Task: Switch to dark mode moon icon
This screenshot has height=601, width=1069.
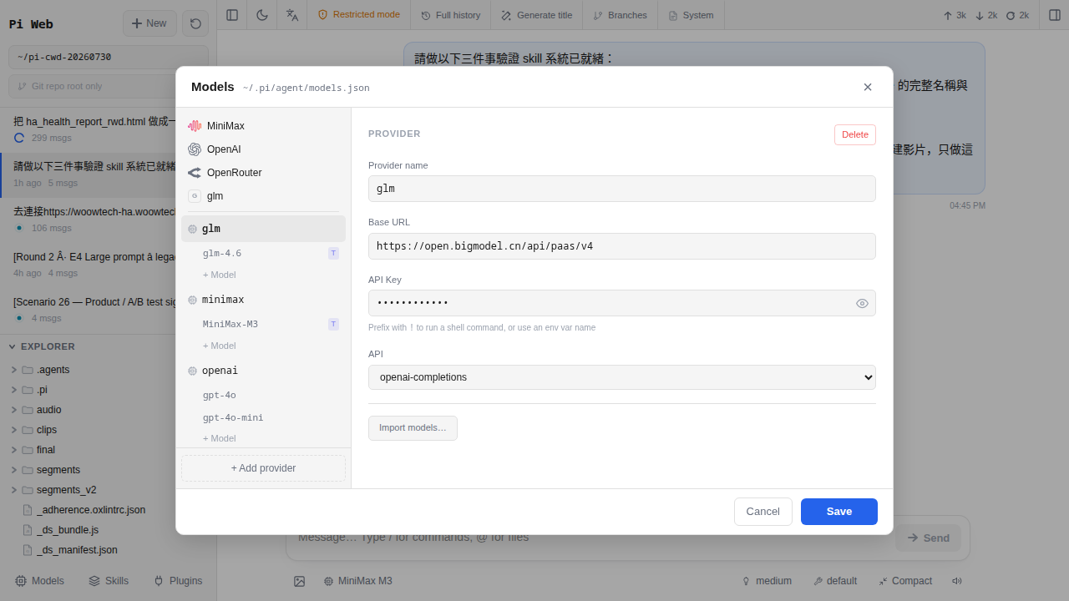Action: click(262, 15)
